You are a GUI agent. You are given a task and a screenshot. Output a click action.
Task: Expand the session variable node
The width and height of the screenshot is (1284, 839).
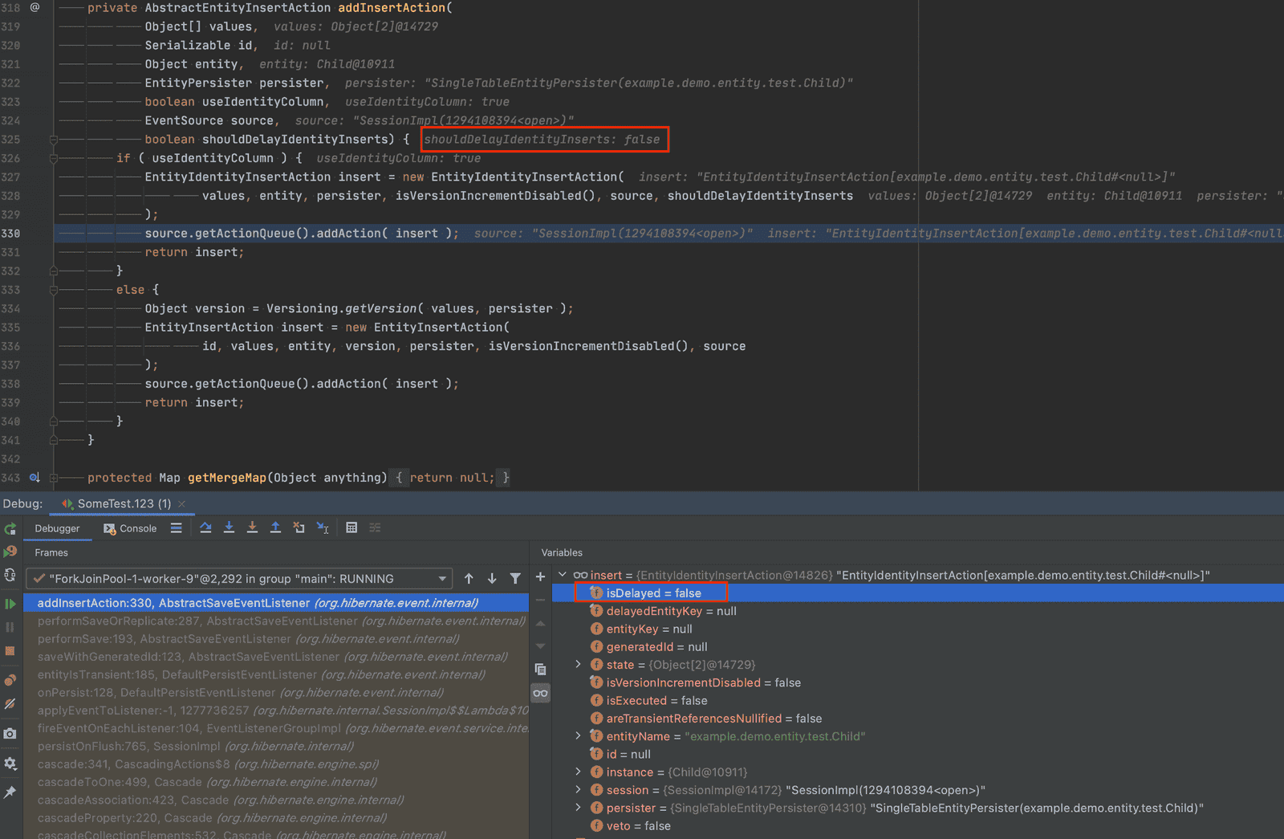tap(578, 789)
